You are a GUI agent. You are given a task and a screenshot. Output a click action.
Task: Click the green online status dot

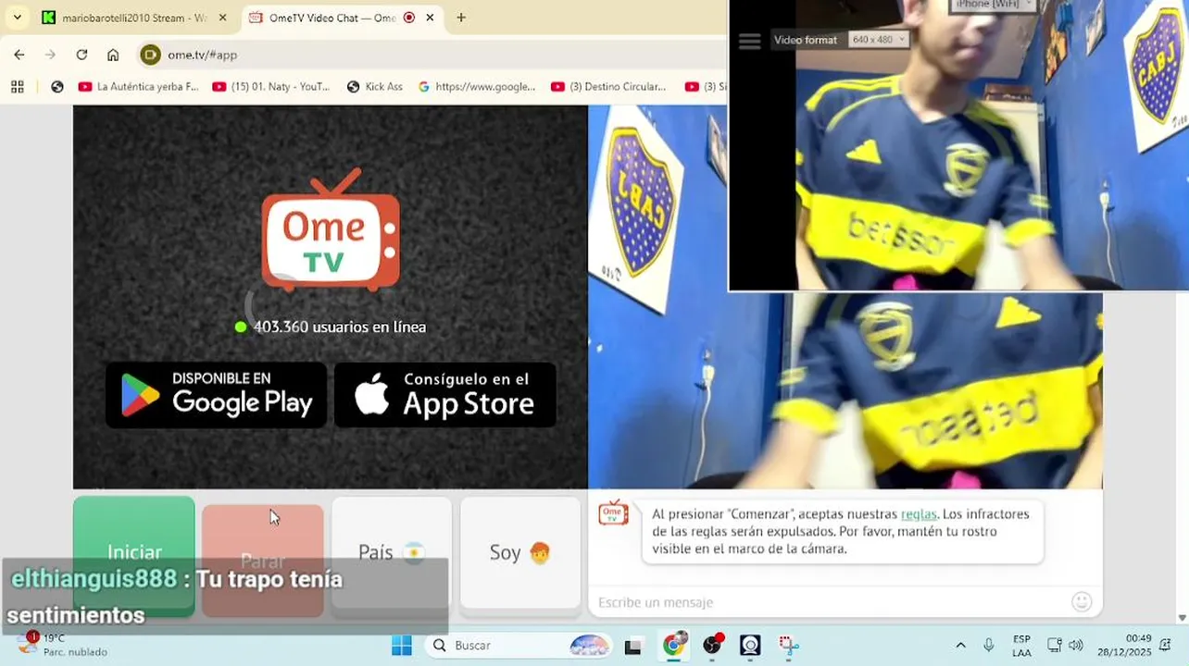click(241, 327)
